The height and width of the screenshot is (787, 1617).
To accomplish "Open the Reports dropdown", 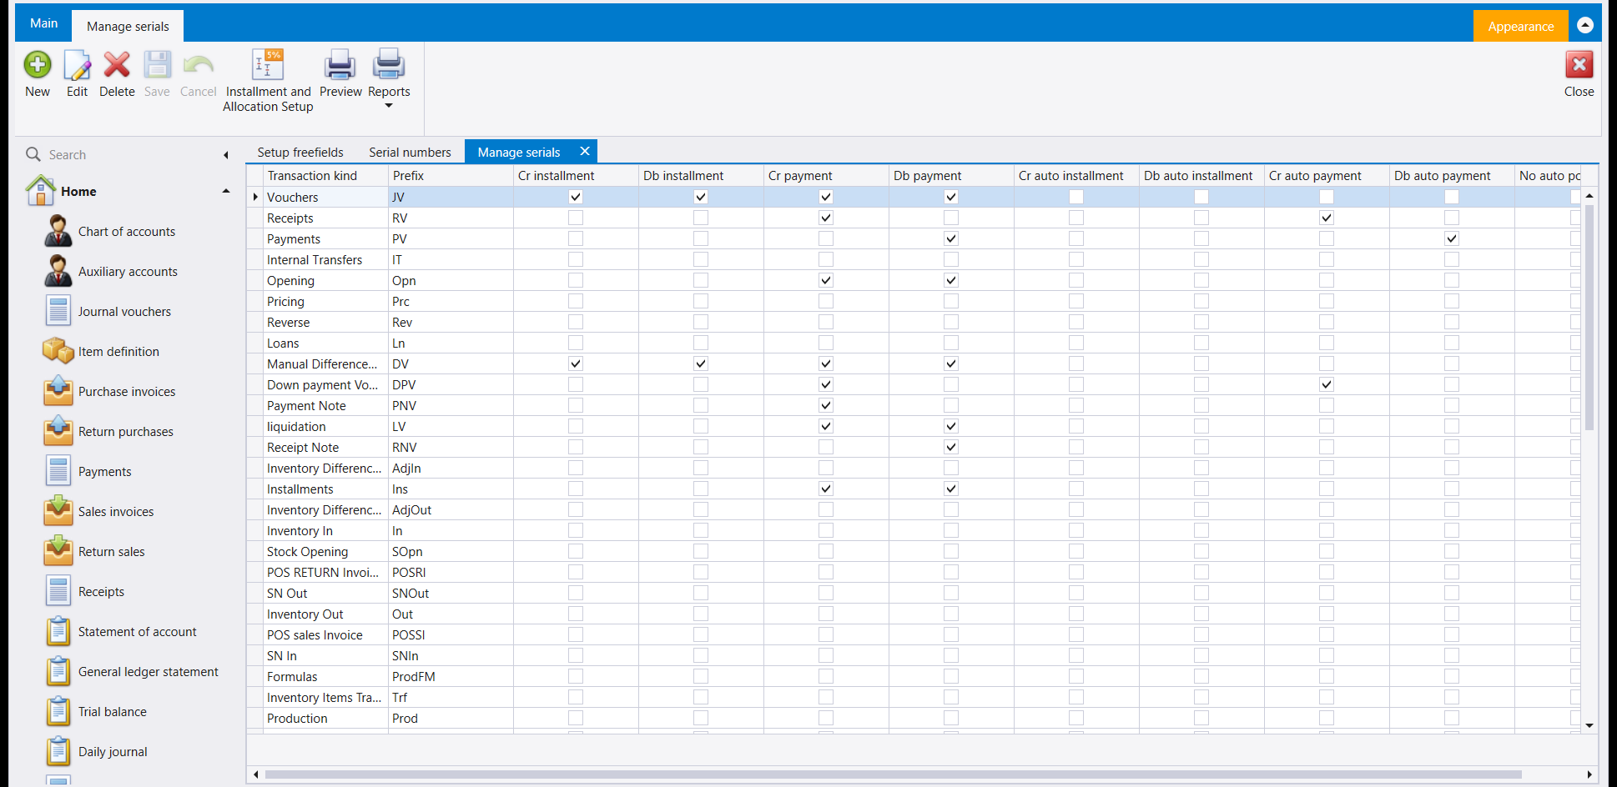I will pos(389,79).
